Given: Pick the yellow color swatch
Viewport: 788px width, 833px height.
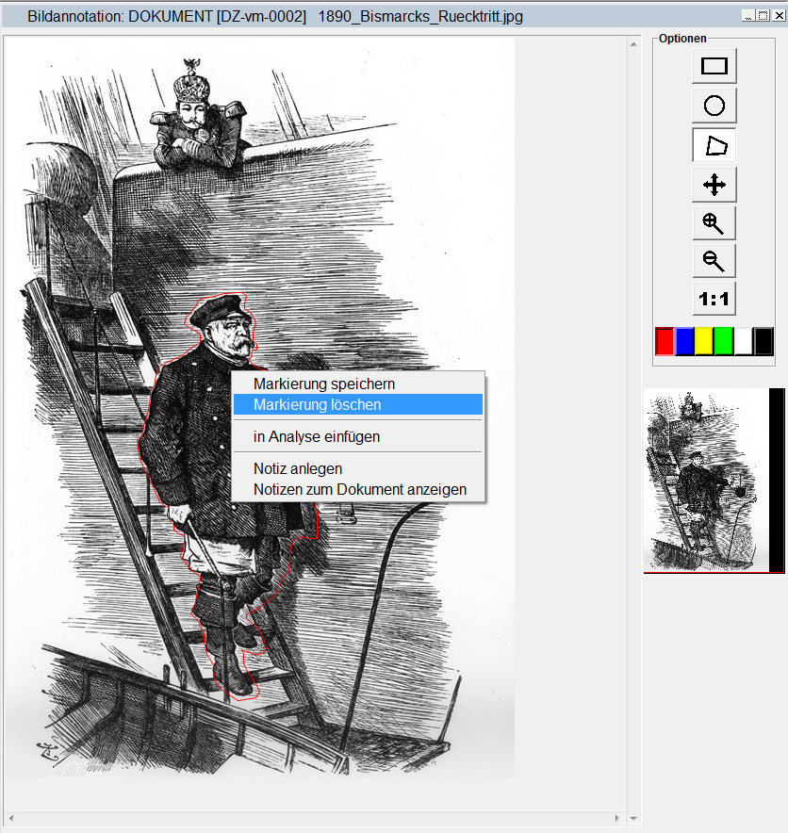Looking at the screenshot, I should (704, 340).
